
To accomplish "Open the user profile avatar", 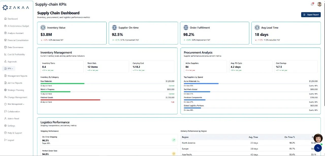I will point(319,4).
